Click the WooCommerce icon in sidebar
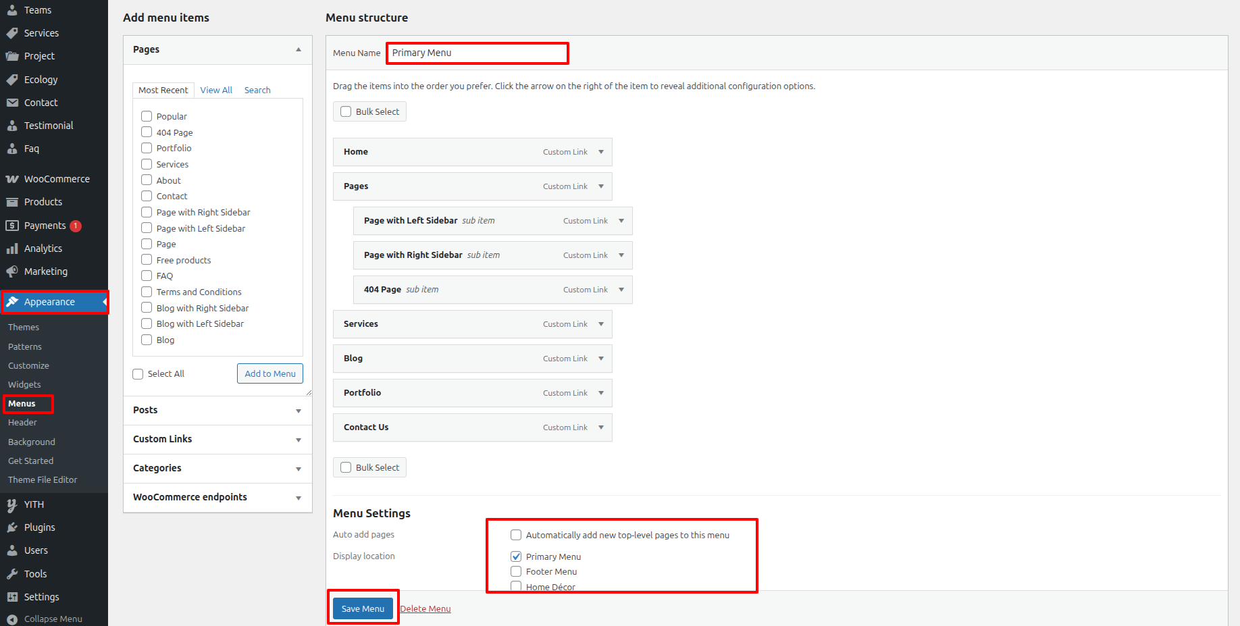The width and height of the screenshot is (1240, 626). click(12, 179)
